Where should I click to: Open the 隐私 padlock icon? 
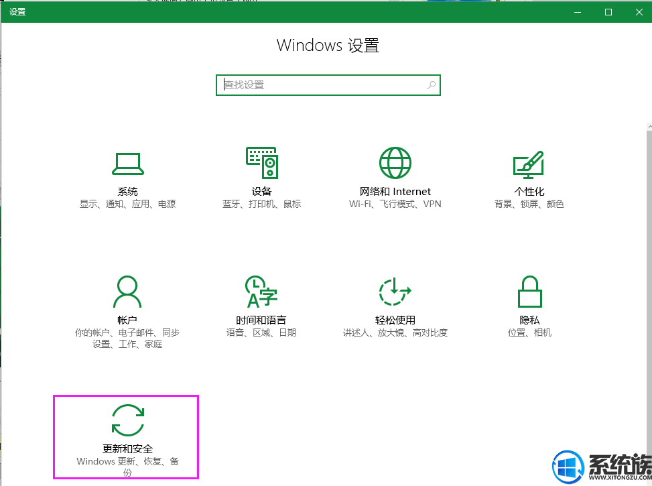pyautogui.click(x=529, y=292)
